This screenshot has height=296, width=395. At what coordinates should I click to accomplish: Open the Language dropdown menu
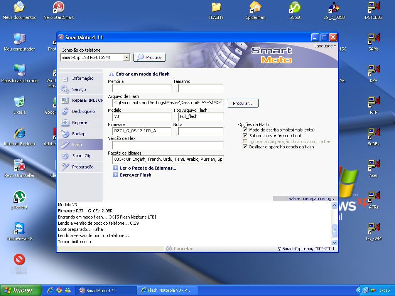[325, 46]
